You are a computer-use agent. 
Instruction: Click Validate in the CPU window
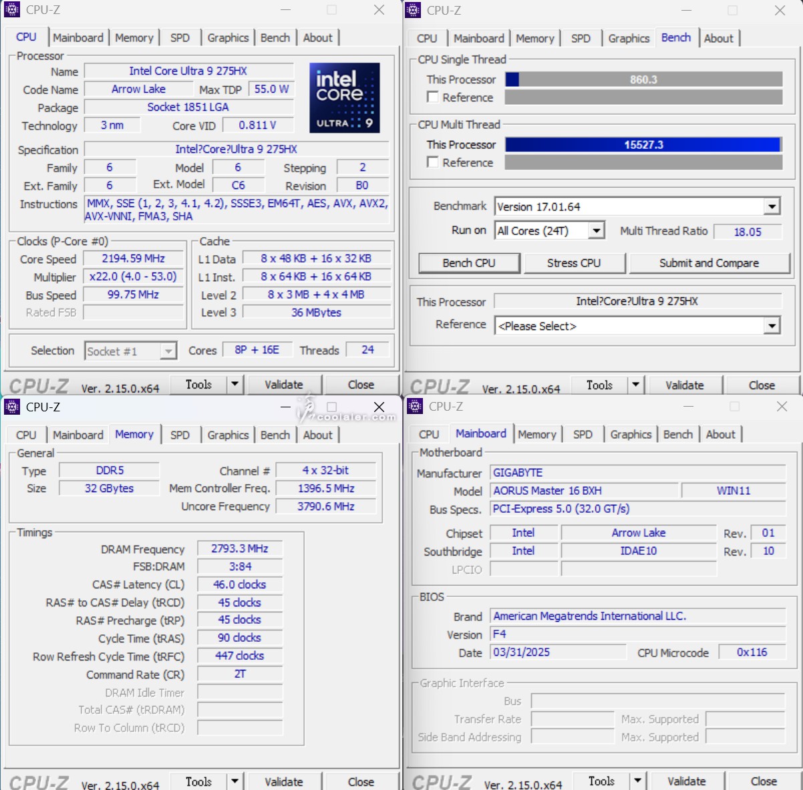284,385
